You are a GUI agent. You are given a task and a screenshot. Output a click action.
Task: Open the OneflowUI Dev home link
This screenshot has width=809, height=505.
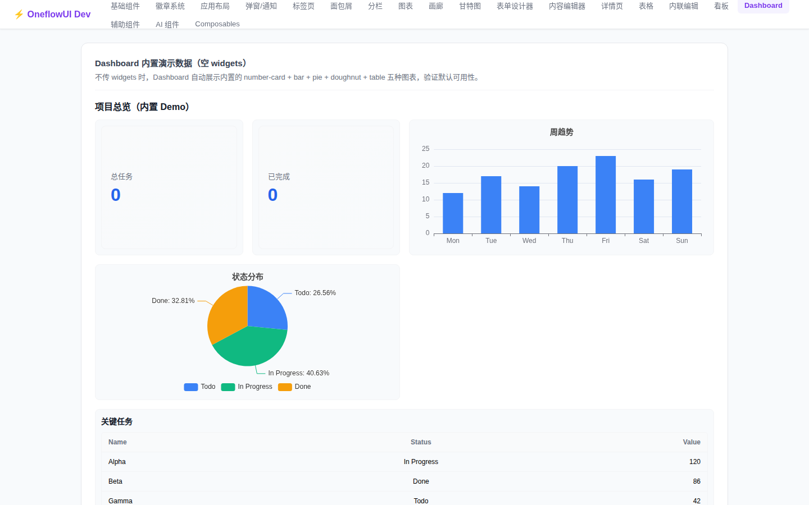pos(52,15)
